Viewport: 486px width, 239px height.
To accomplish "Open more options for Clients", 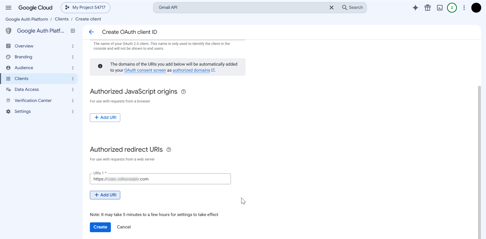I will tap(73, 78).
